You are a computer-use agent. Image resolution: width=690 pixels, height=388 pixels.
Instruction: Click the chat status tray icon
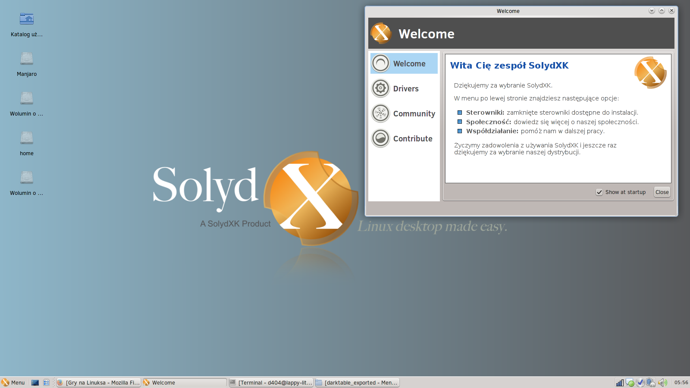pyautogui.click(x=630, y=382)
